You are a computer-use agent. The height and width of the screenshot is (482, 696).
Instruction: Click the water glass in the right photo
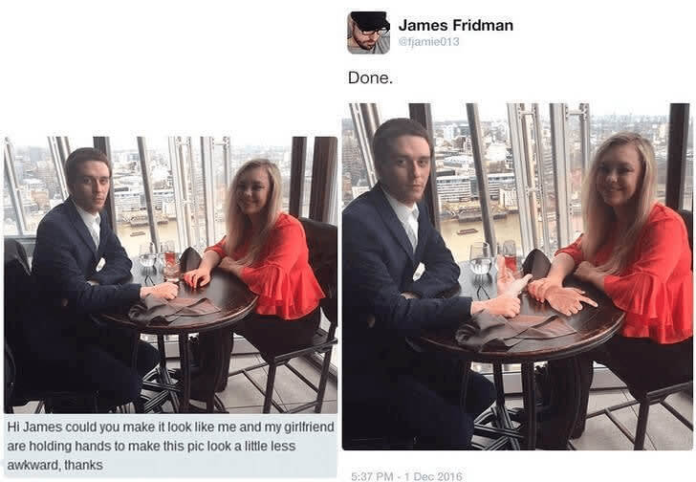point(479,258)
